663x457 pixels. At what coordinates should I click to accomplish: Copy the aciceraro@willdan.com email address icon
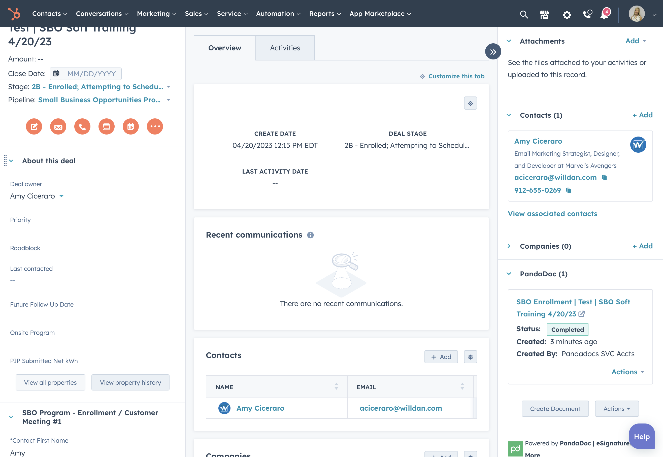point(604,178)
